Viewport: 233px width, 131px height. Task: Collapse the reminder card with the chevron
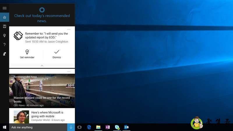coord(42,66)
